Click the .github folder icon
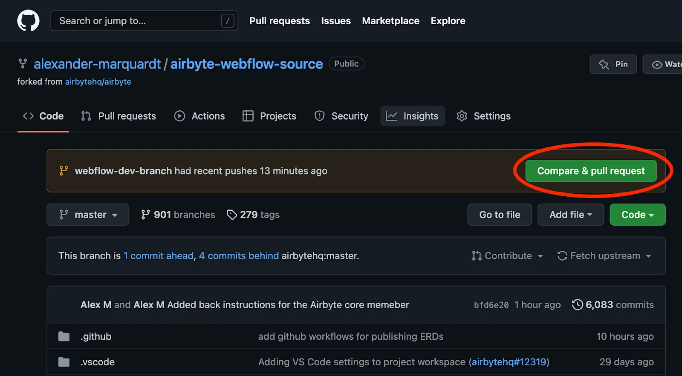Viewport: 682px width, 376px height. pyautogui.click(x=64, y=336)
